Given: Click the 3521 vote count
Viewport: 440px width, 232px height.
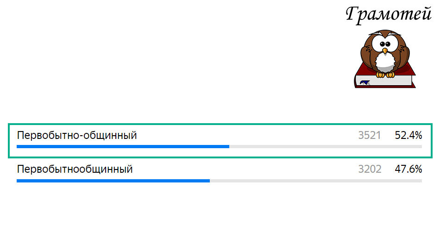Looking at the screenshot, I should [x=369, y=136].
